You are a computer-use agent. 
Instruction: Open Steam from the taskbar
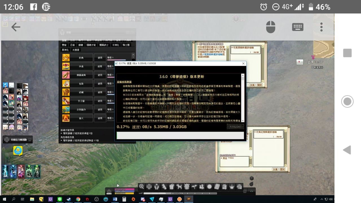[69, 199]
